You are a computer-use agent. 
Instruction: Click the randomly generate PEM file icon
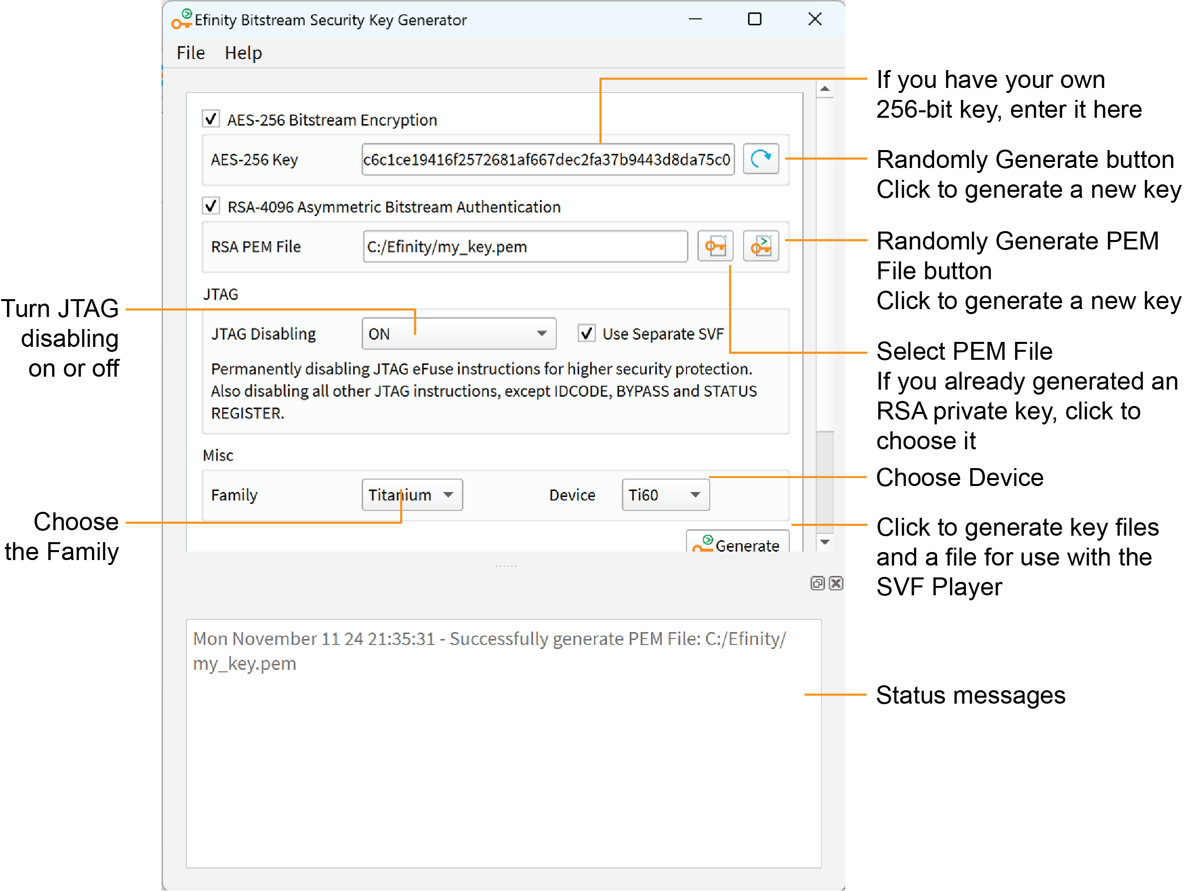[x=761, y=246]
